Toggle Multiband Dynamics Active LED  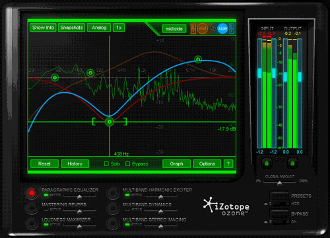pyautogui.click(x=127, y=210)
